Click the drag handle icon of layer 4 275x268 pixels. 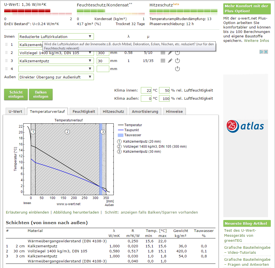[6, 69]
